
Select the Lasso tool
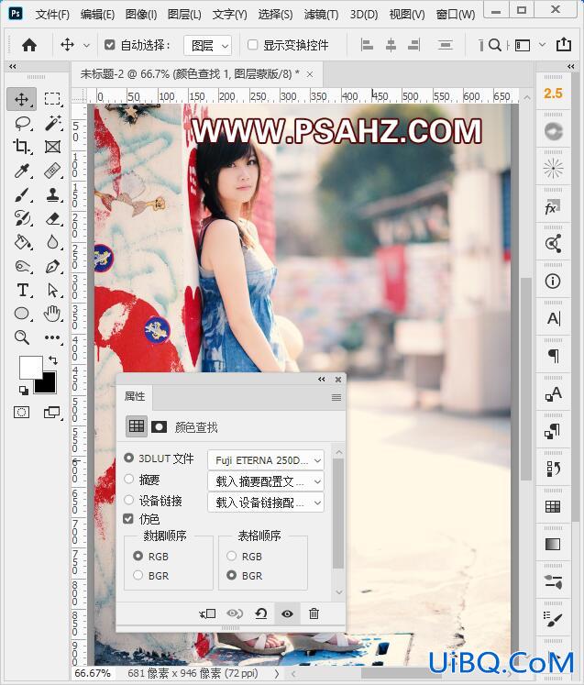point(22,124)
